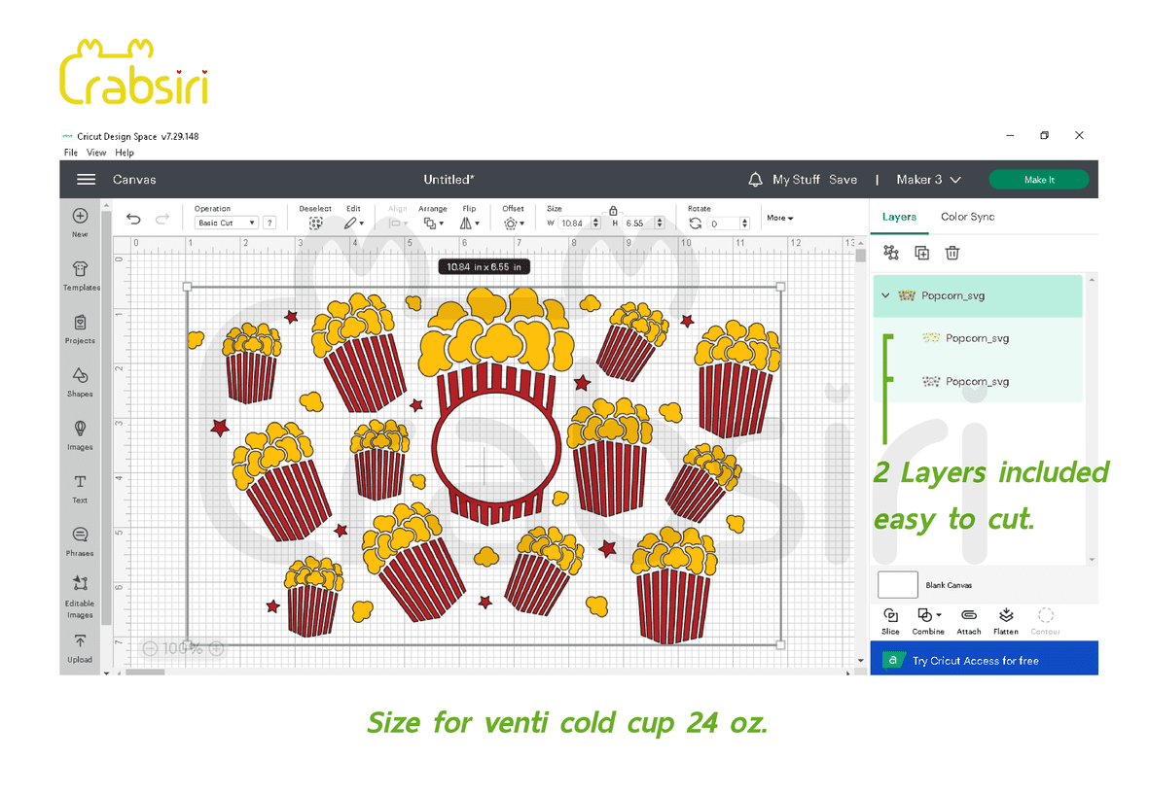This screenshot has width=1149, height=794.
Task: Select the Shapes tool
Action: (80, 376)
